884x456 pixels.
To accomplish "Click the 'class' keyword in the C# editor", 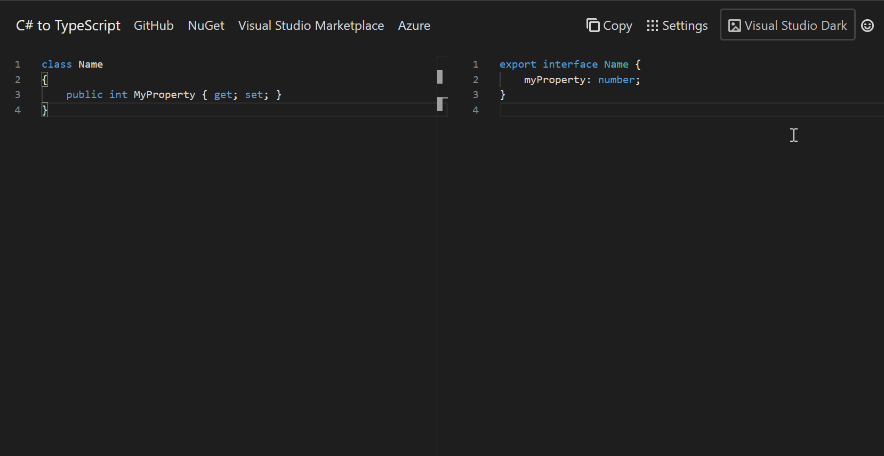I will 57,64.
